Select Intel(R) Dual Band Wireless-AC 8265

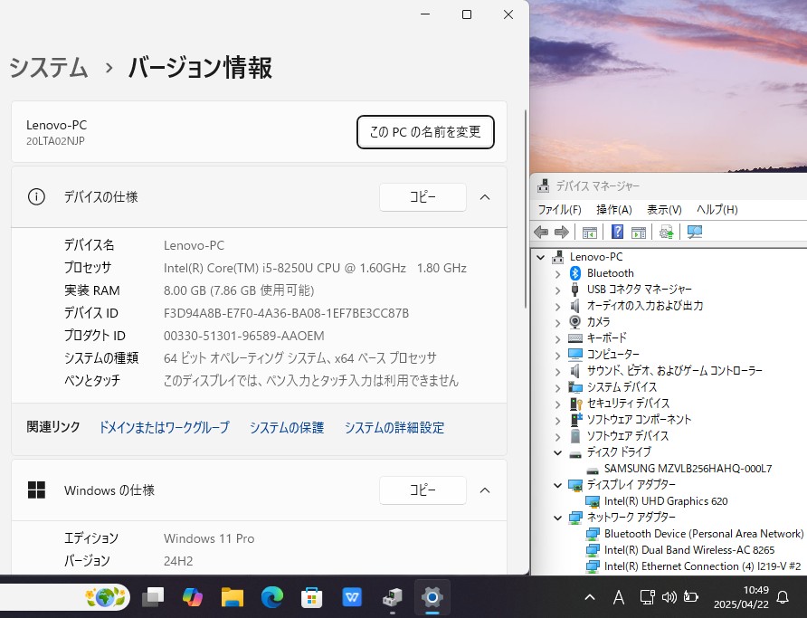click(689, 550)
